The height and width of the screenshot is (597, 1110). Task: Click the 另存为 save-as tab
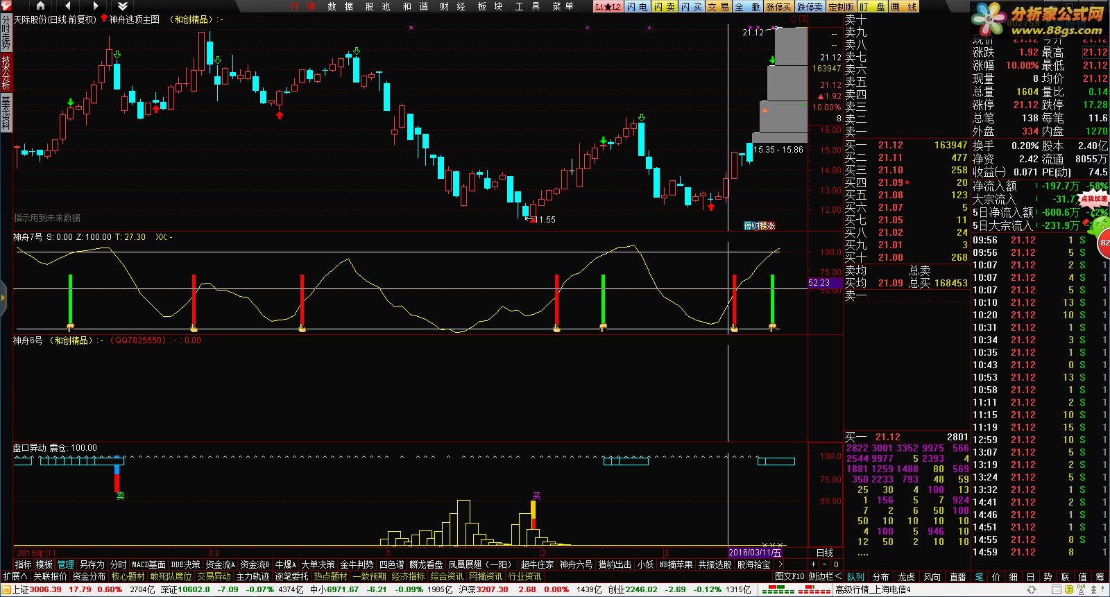[x=92, y=564]
